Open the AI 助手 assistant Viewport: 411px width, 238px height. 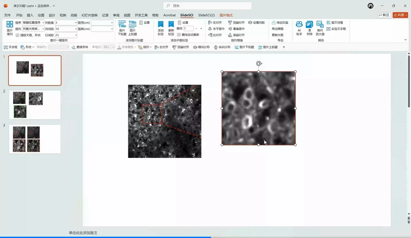pos(299,28)
